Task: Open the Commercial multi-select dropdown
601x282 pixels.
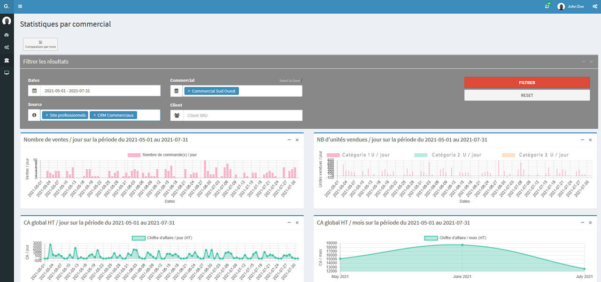Action: tap(270, 91)
